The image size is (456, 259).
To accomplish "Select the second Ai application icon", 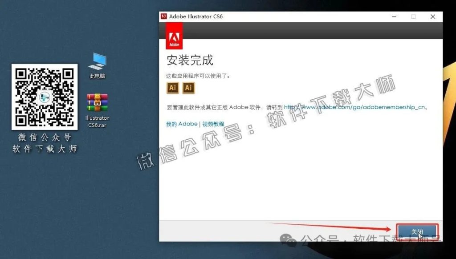I will (x=188, y=88).
